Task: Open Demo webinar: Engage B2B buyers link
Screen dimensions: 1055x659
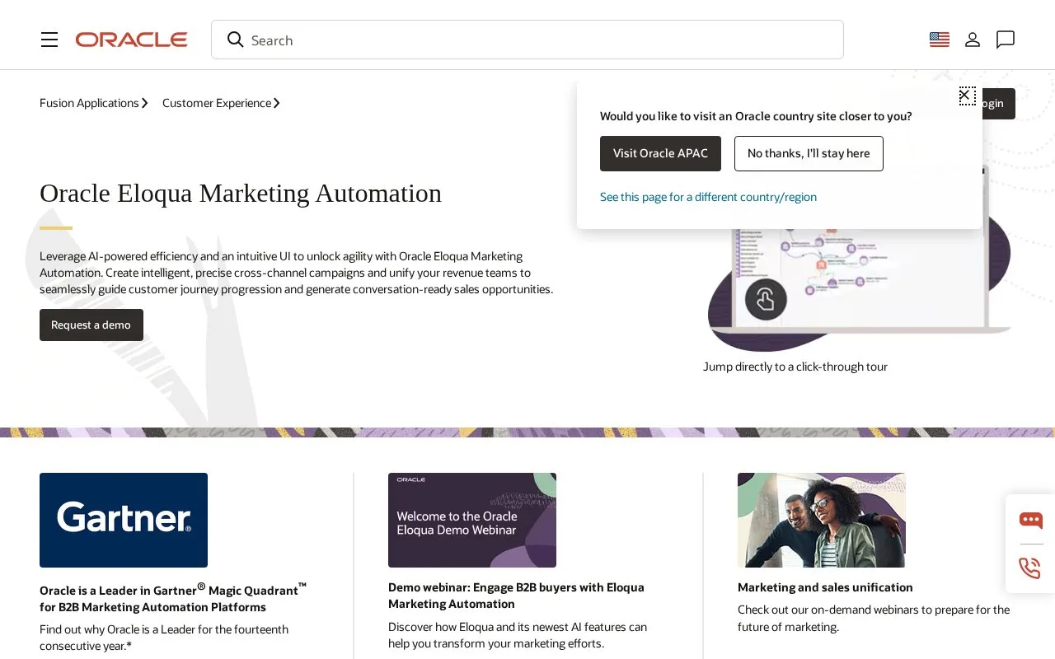Action: [516, 596]
